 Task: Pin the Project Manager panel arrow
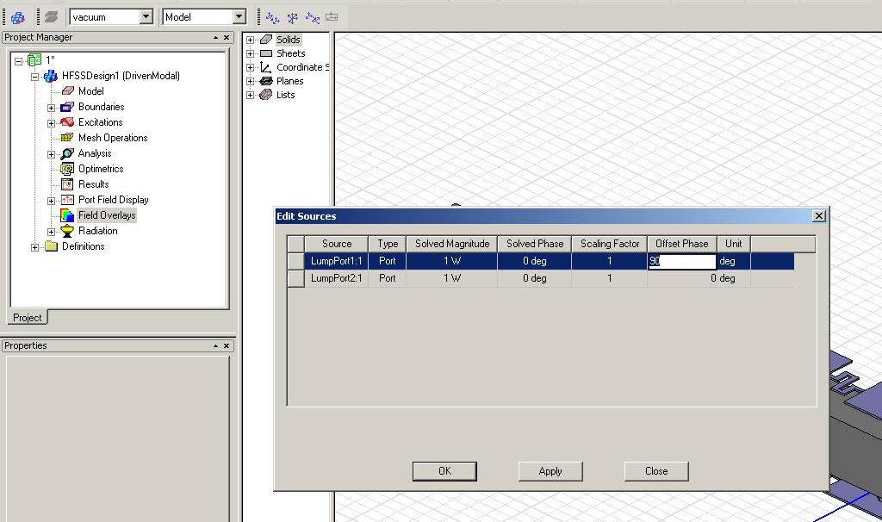[215, 37]
